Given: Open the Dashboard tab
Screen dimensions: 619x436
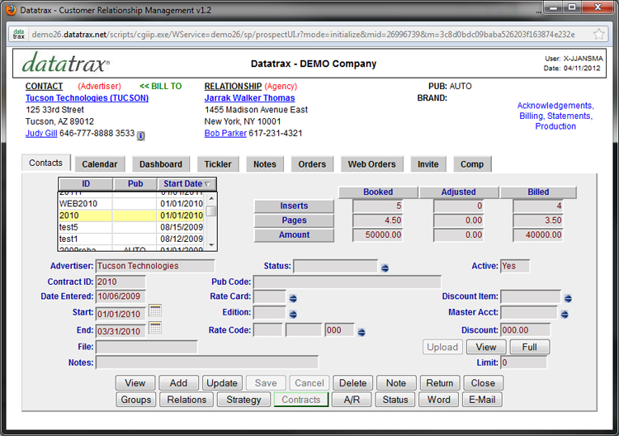Looking at the screenshot, I should [x=161, y=163].
